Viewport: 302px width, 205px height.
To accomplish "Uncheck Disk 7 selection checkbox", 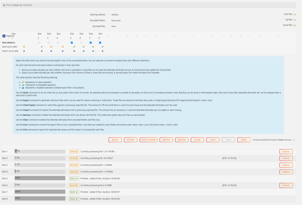I will coord(91,43).
